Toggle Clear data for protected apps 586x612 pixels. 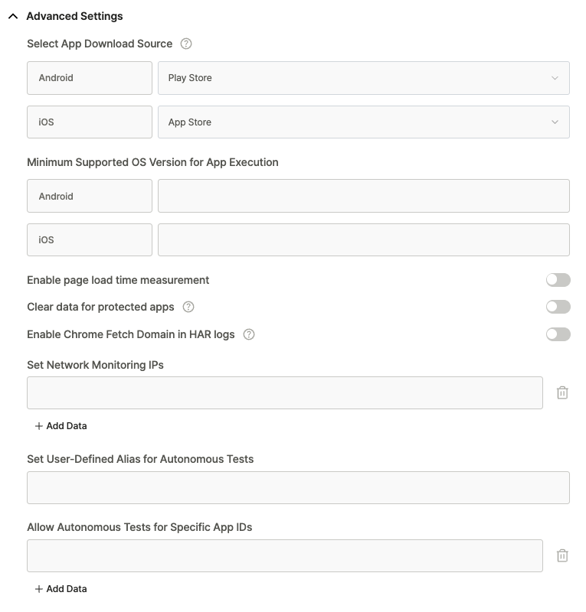pos(558,307)
